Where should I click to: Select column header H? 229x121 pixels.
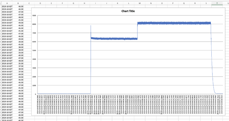[84, 3]
